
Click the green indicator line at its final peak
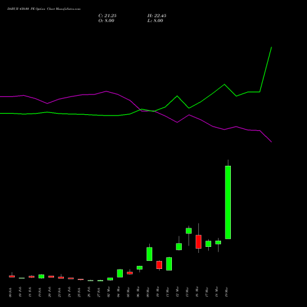(x=271, y=47)
